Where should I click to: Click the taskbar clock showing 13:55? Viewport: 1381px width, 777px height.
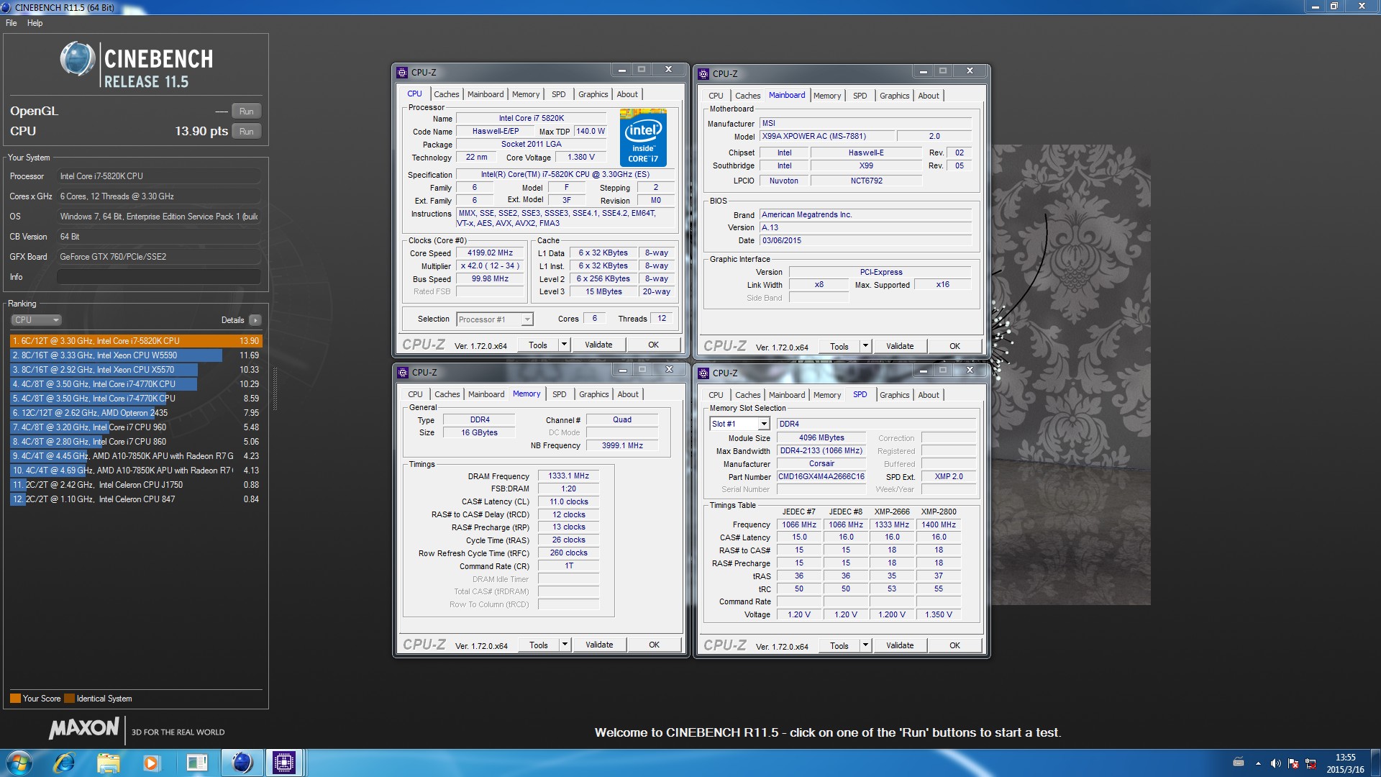pos(1345,763)
